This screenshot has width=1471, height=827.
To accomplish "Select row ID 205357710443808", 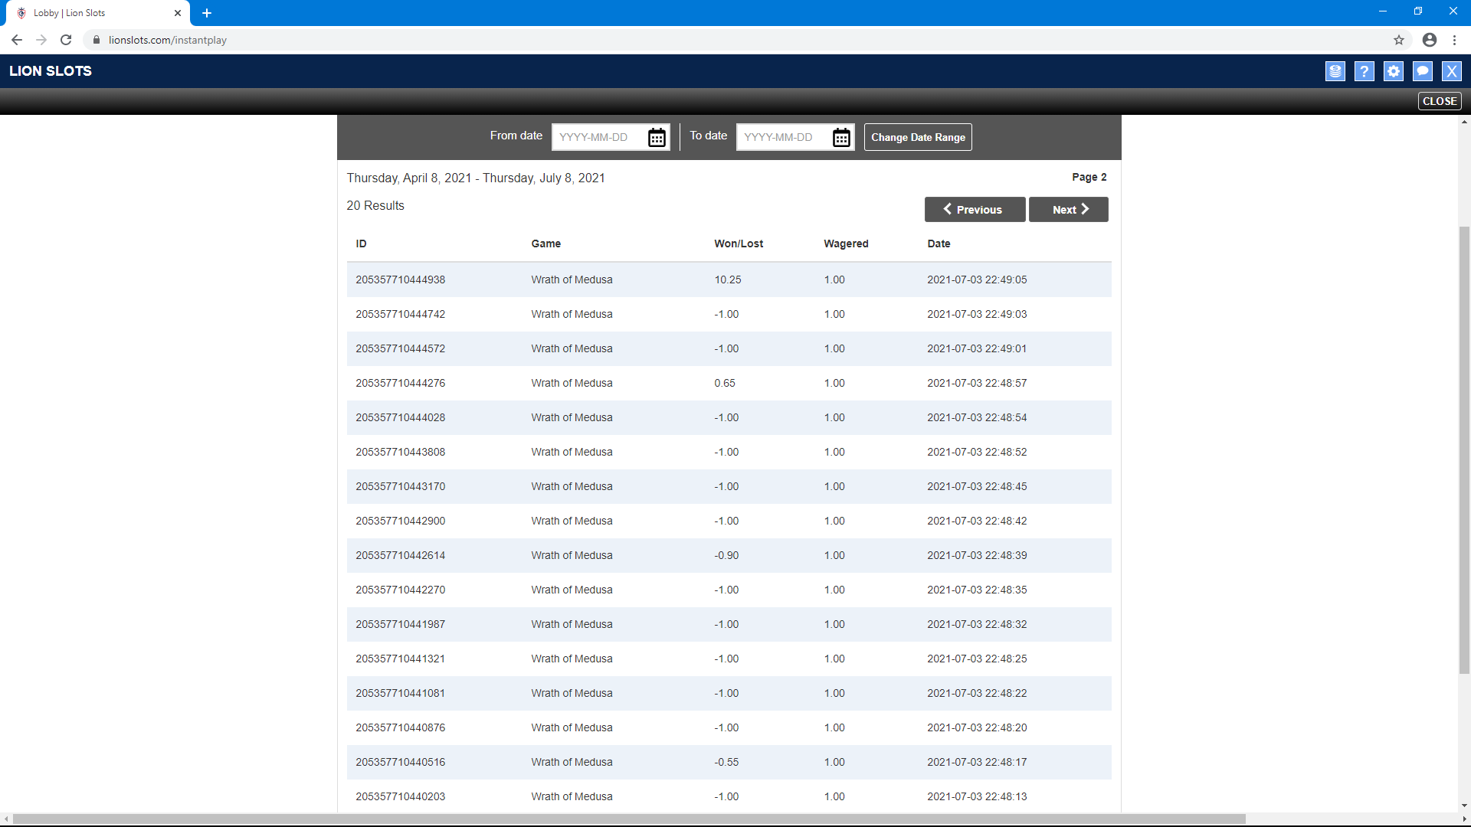I will click(729, 452).
